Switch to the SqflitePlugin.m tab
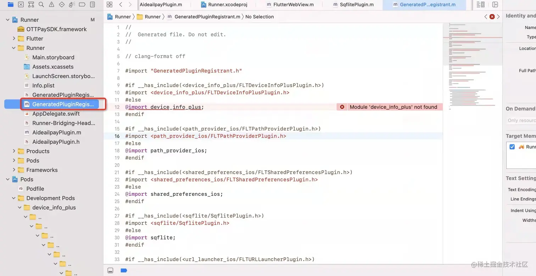Screen dimensions: 536x276 (x=353, y=5)
